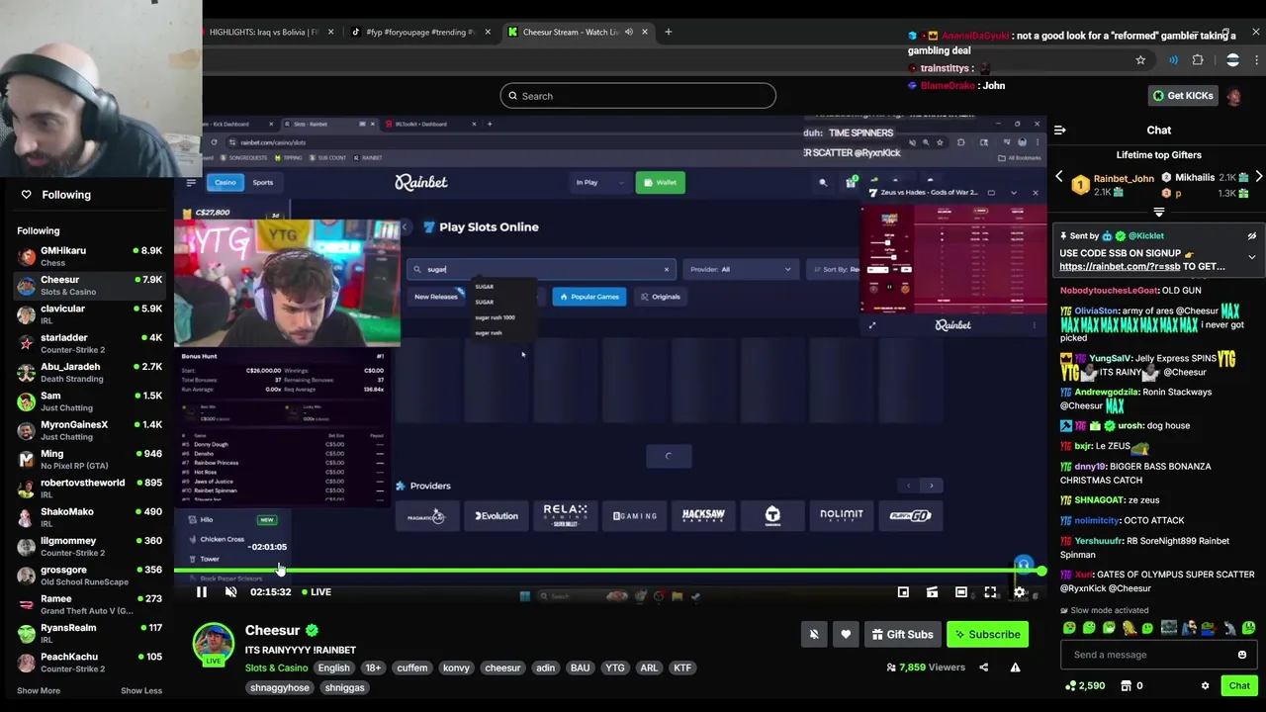Expand the Provider: All dropdown
1266x712 pixels.
pos(741,269)
